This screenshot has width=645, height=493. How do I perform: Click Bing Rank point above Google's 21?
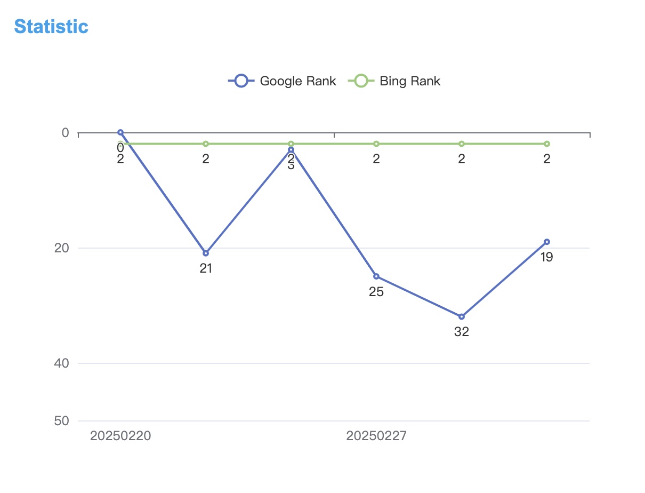[206, 144]
